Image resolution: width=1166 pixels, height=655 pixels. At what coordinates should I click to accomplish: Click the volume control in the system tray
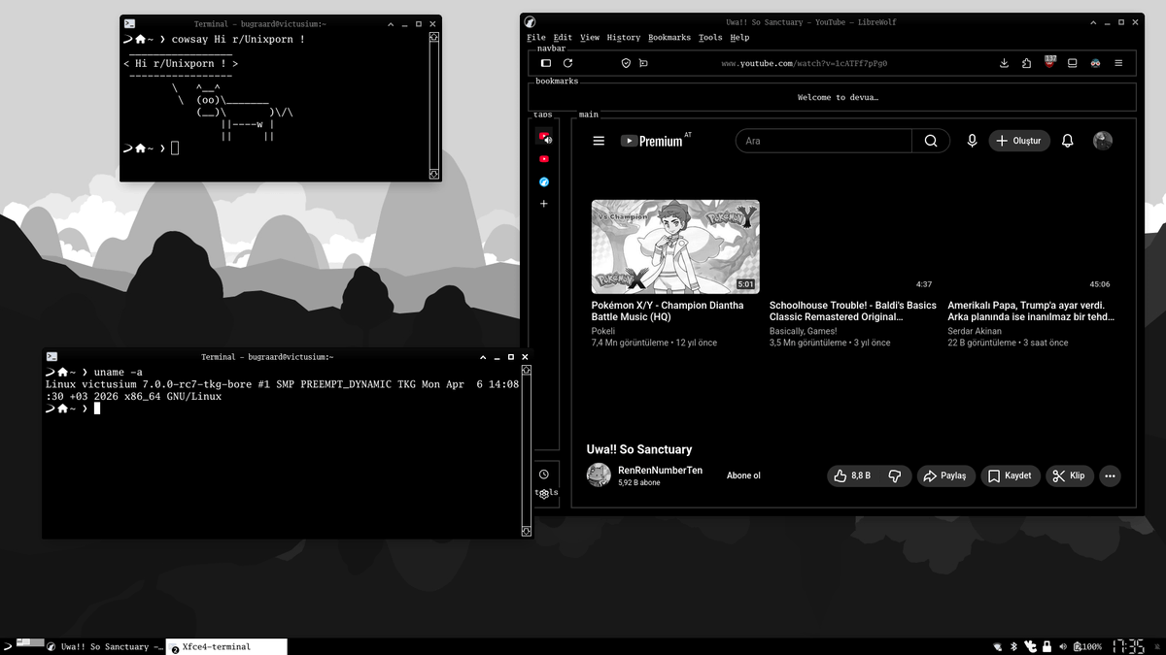coord(1063,645)
